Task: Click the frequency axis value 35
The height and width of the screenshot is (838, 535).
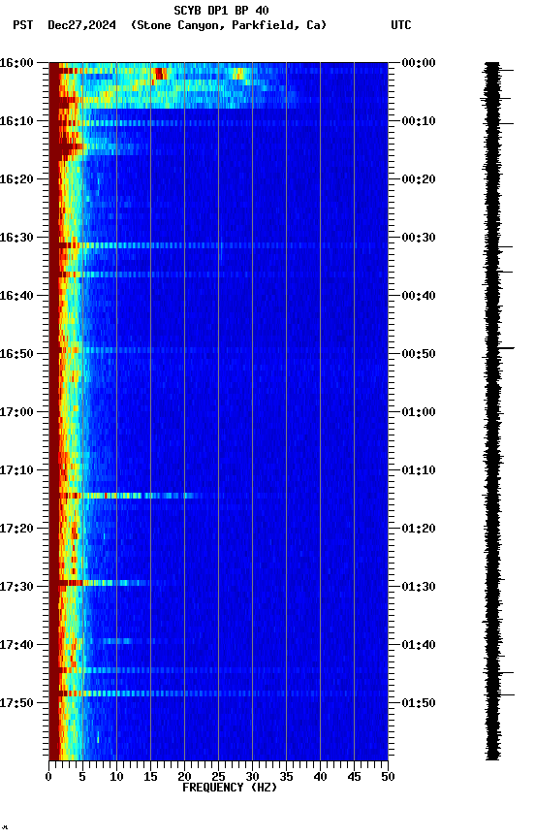Action: point(286,777)
